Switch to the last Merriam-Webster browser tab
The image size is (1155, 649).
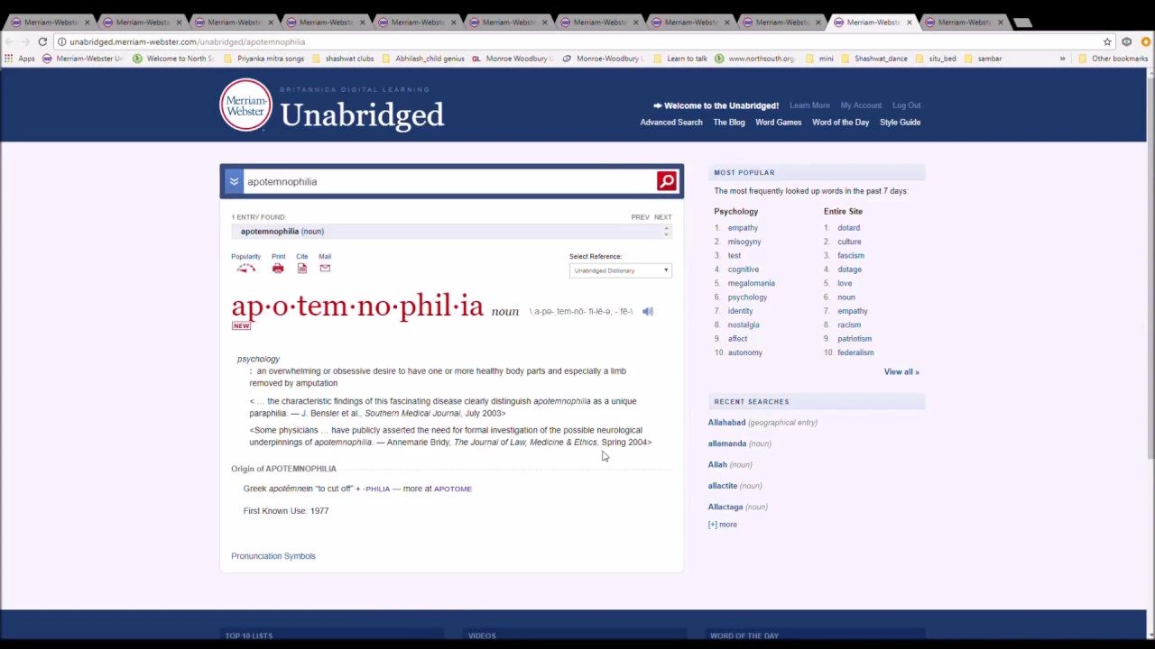pos(964,22)
